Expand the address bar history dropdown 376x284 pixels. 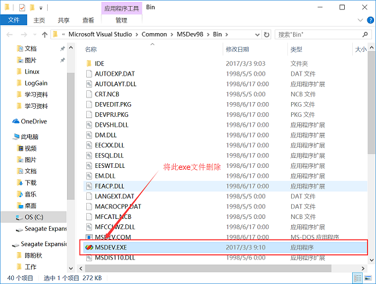[257, 35]
